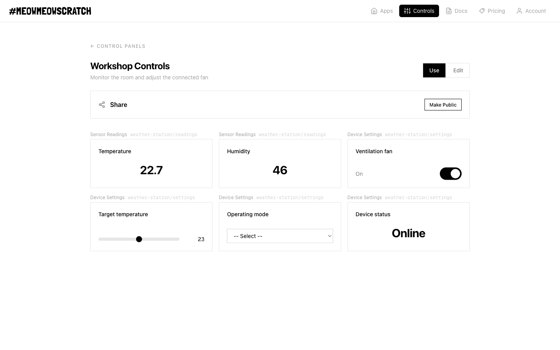The image size is (560, 350).
Task: Click the share icon in Share panel
Action: [102, 105]
